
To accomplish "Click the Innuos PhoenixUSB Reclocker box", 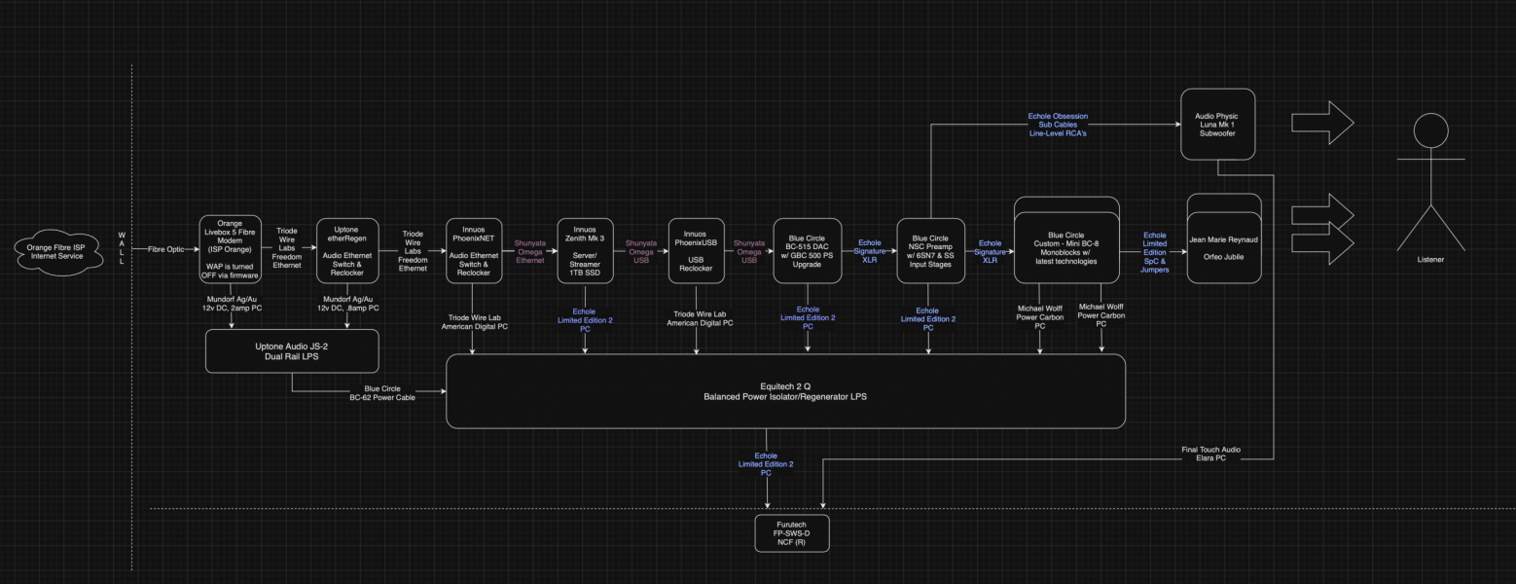I will (696, 251).
